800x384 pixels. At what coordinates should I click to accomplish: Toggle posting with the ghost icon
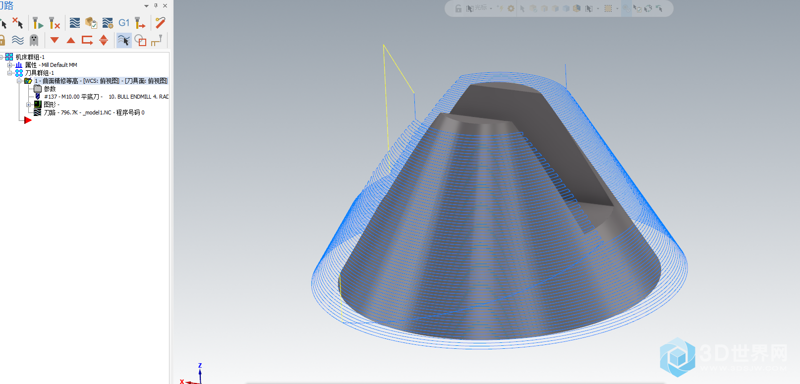(x=34, y=40)
